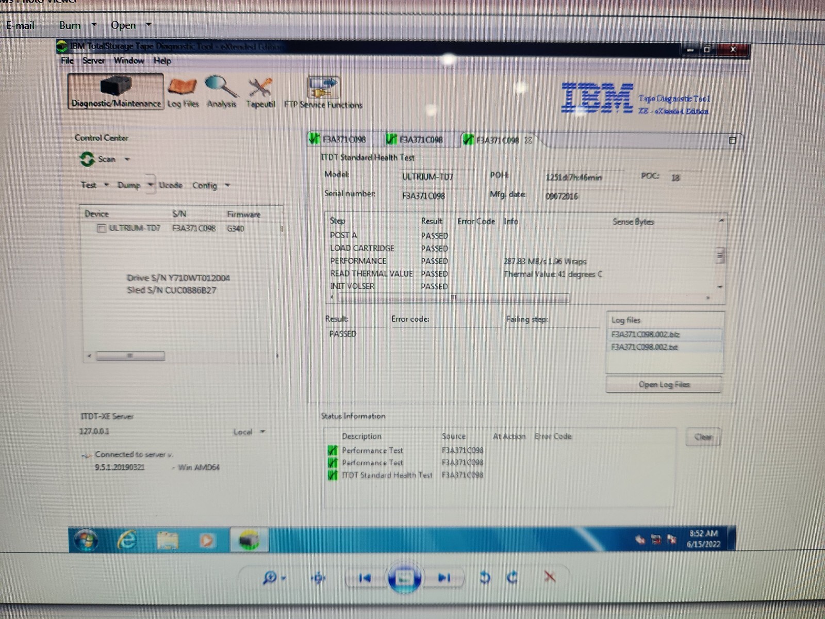Click the Ucode button
Image resolution: width=825 pixels, height=619 pixels.
[171, 185]
